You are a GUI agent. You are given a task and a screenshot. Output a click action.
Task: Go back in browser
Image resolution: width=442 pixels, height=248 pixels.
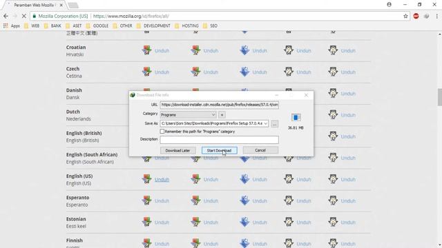click(6, 17)
